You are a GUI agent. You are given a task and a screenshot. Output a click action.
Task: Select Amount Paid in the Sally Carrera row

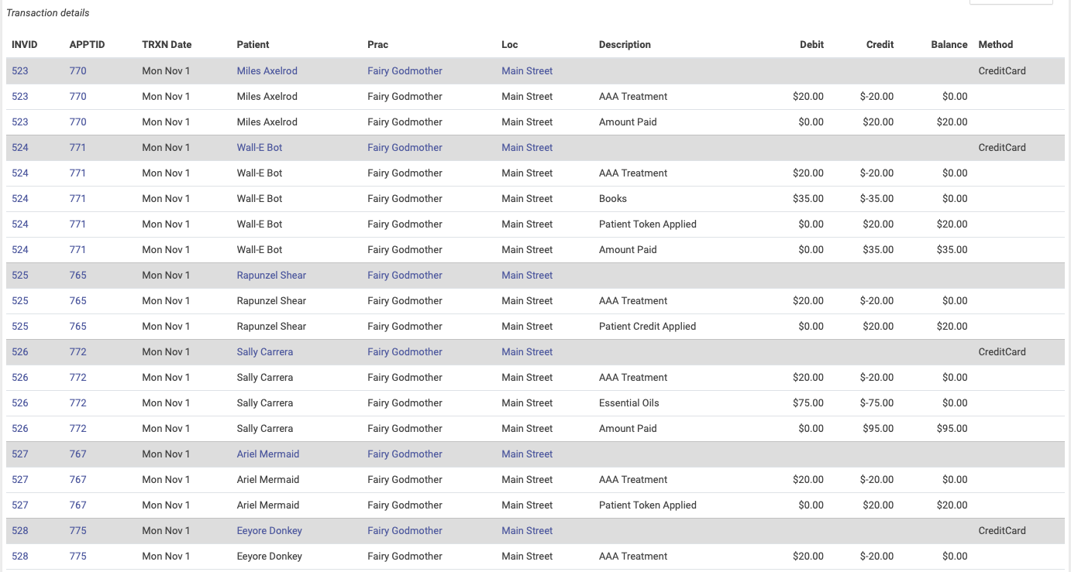628,428
